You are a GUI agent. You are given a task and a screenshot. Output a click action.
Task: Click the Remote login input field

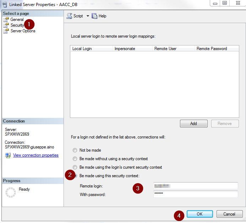(x=196, y=186)
